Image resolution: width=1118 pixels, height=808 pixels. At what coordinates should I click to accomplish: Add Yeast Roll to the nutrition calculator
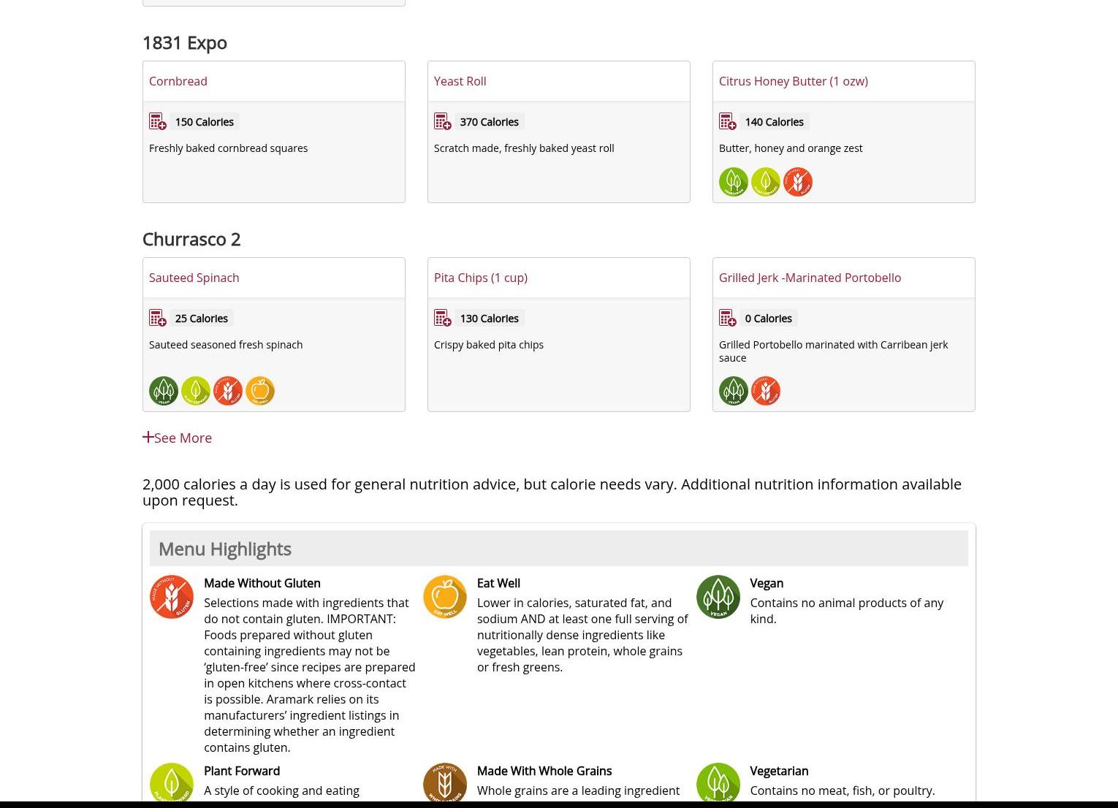tap(442, 121)
